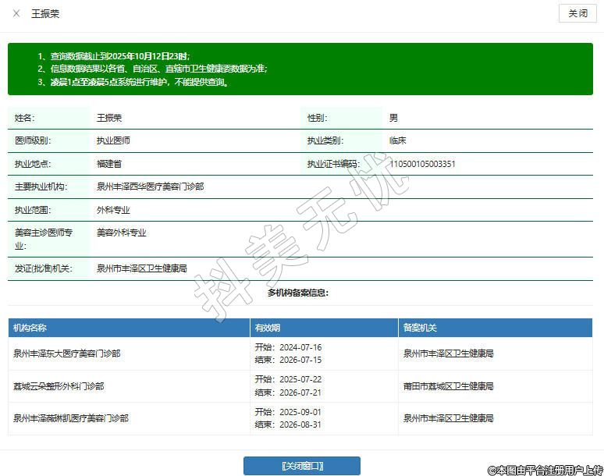Click the 发证(批准)机关 value 泉州市丰泽区卫生健康局

(141, 268)
